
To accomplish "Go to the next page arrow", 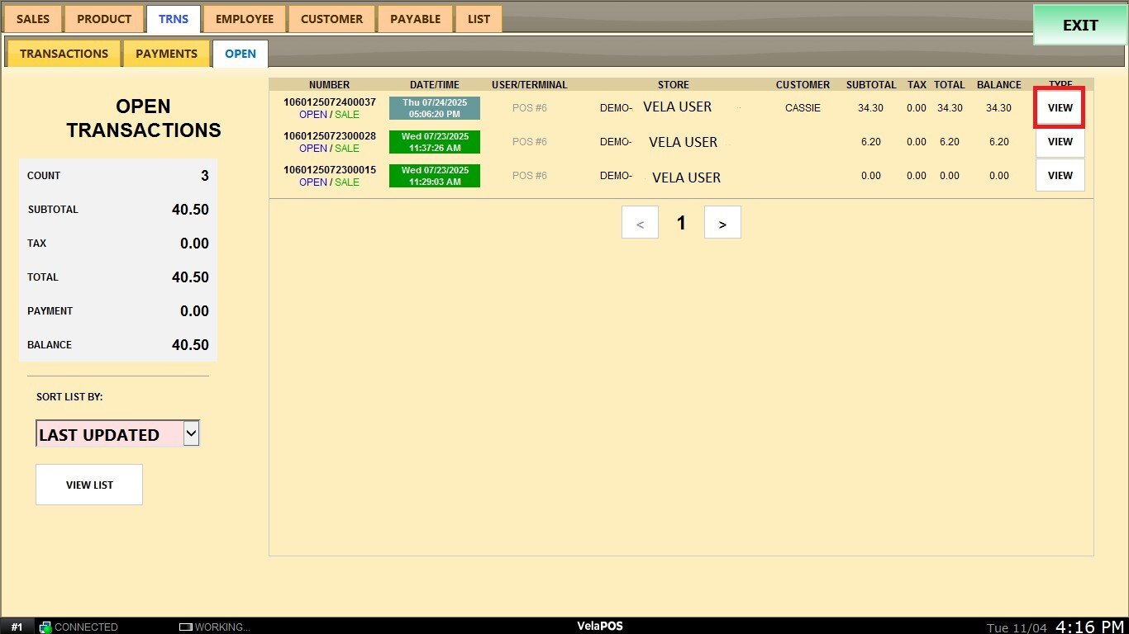I will click(x=722, y=223).
